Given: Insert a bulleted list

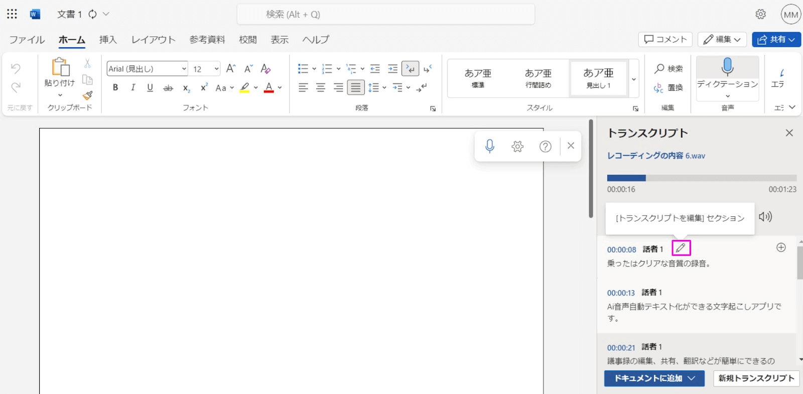Looking at the screenshot, I should [303, 69].
